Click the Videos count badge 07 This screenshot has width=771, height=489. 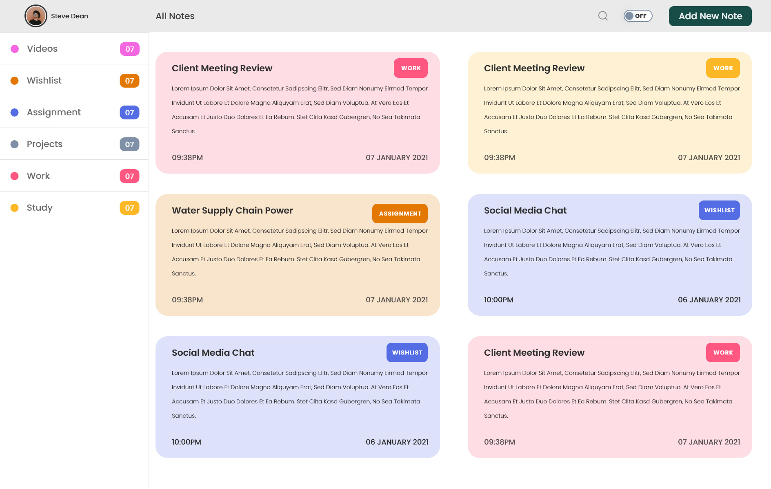click(129, 49)
